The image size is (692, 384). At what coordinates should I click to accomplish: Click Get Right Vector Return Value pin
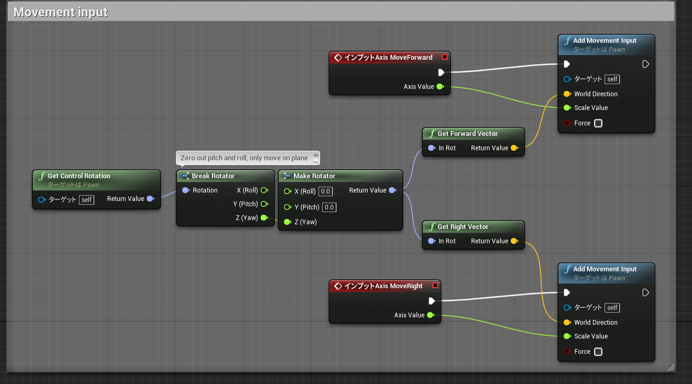point(514,241)
